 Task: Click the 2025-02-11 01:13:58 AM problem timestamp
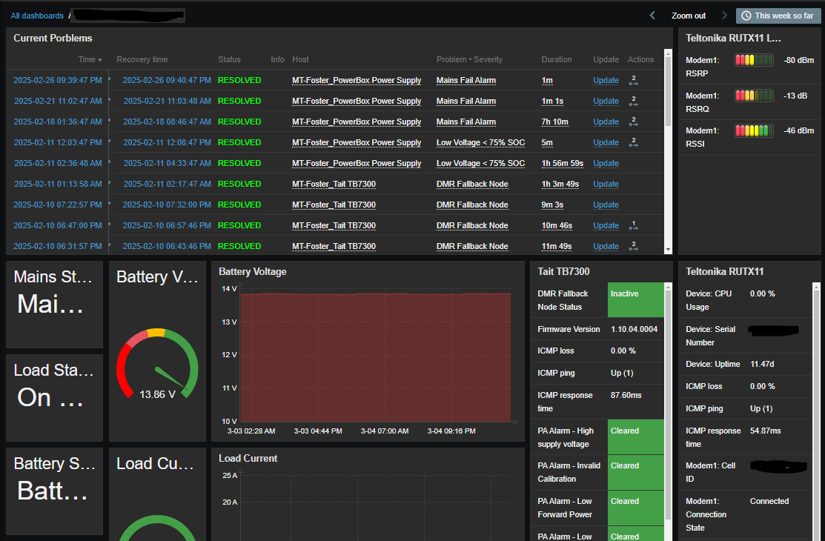coord(58,184)
